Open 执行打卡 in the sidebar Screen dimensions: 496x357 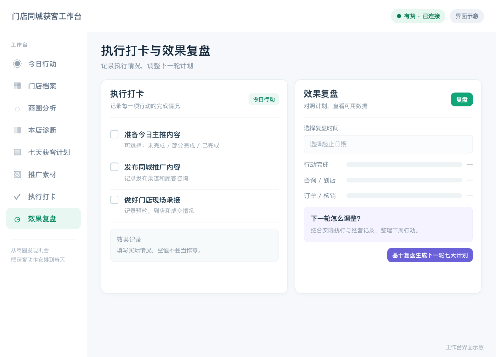44,197
